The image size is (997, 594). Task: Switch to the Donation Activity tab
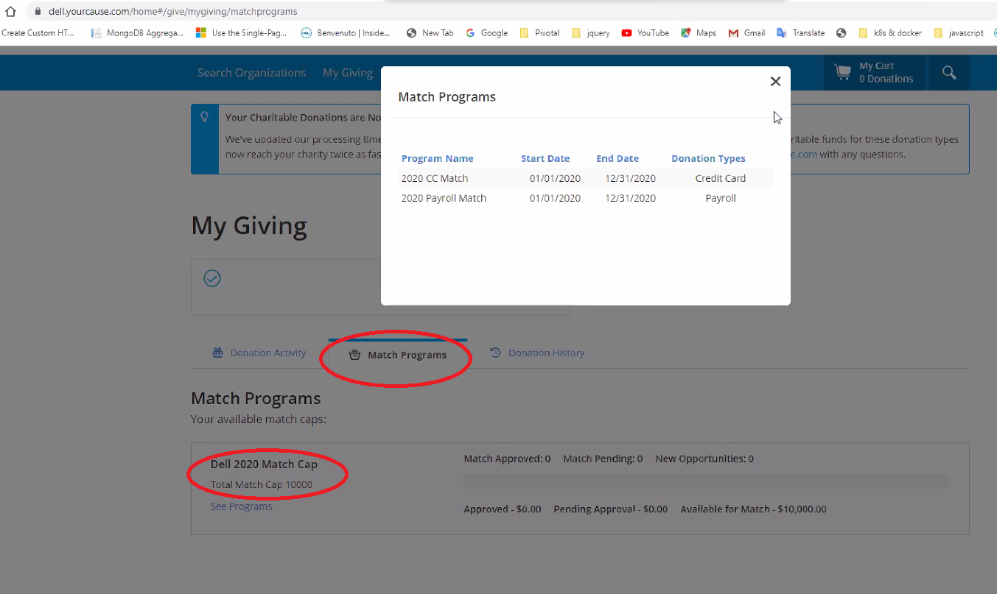[259, 353]
